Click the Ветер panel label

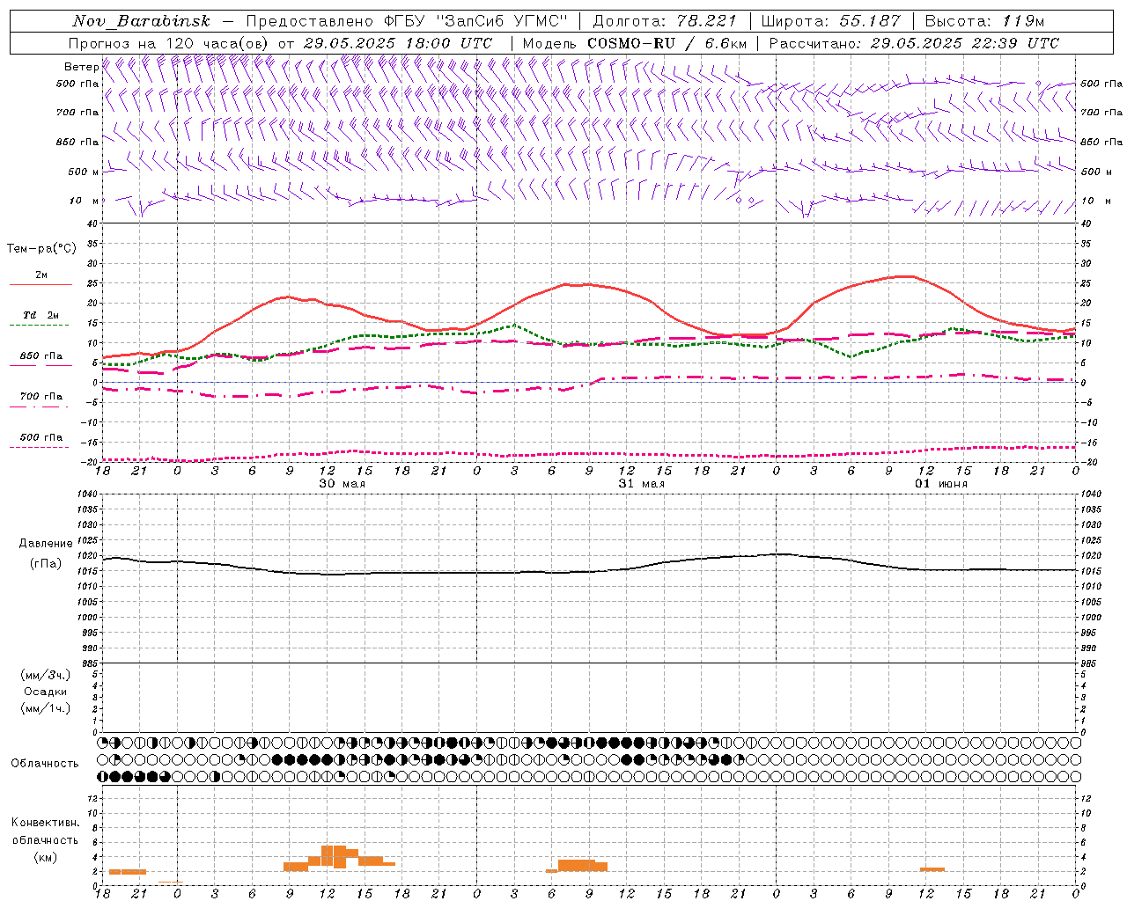[x=81, y=67]
